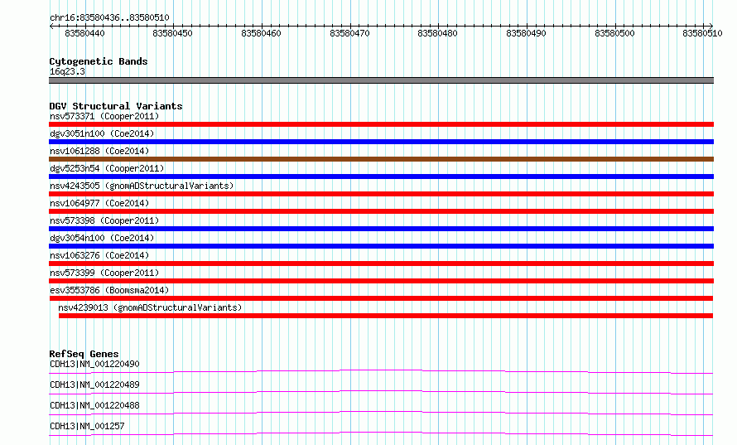Click the blue bar for dgv3051n100

tap(381, 142)
